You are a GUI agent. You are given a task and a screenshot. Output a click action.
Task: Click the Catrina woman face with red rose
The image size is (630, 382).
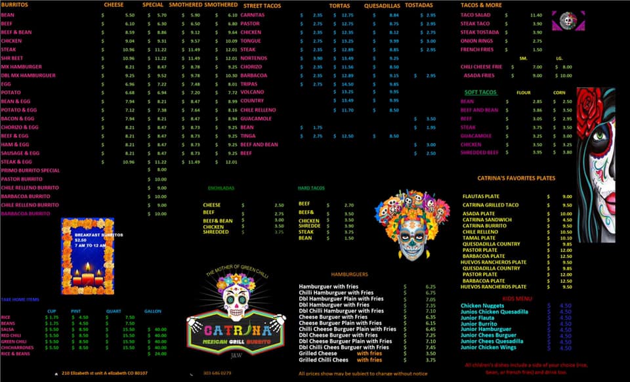click(x=598, y=164)
